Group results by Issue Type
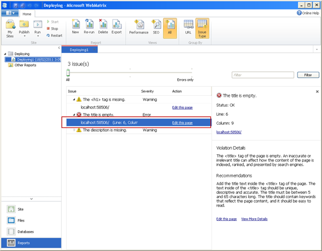This screenshot has height=251, width=322. click(202, 28)
